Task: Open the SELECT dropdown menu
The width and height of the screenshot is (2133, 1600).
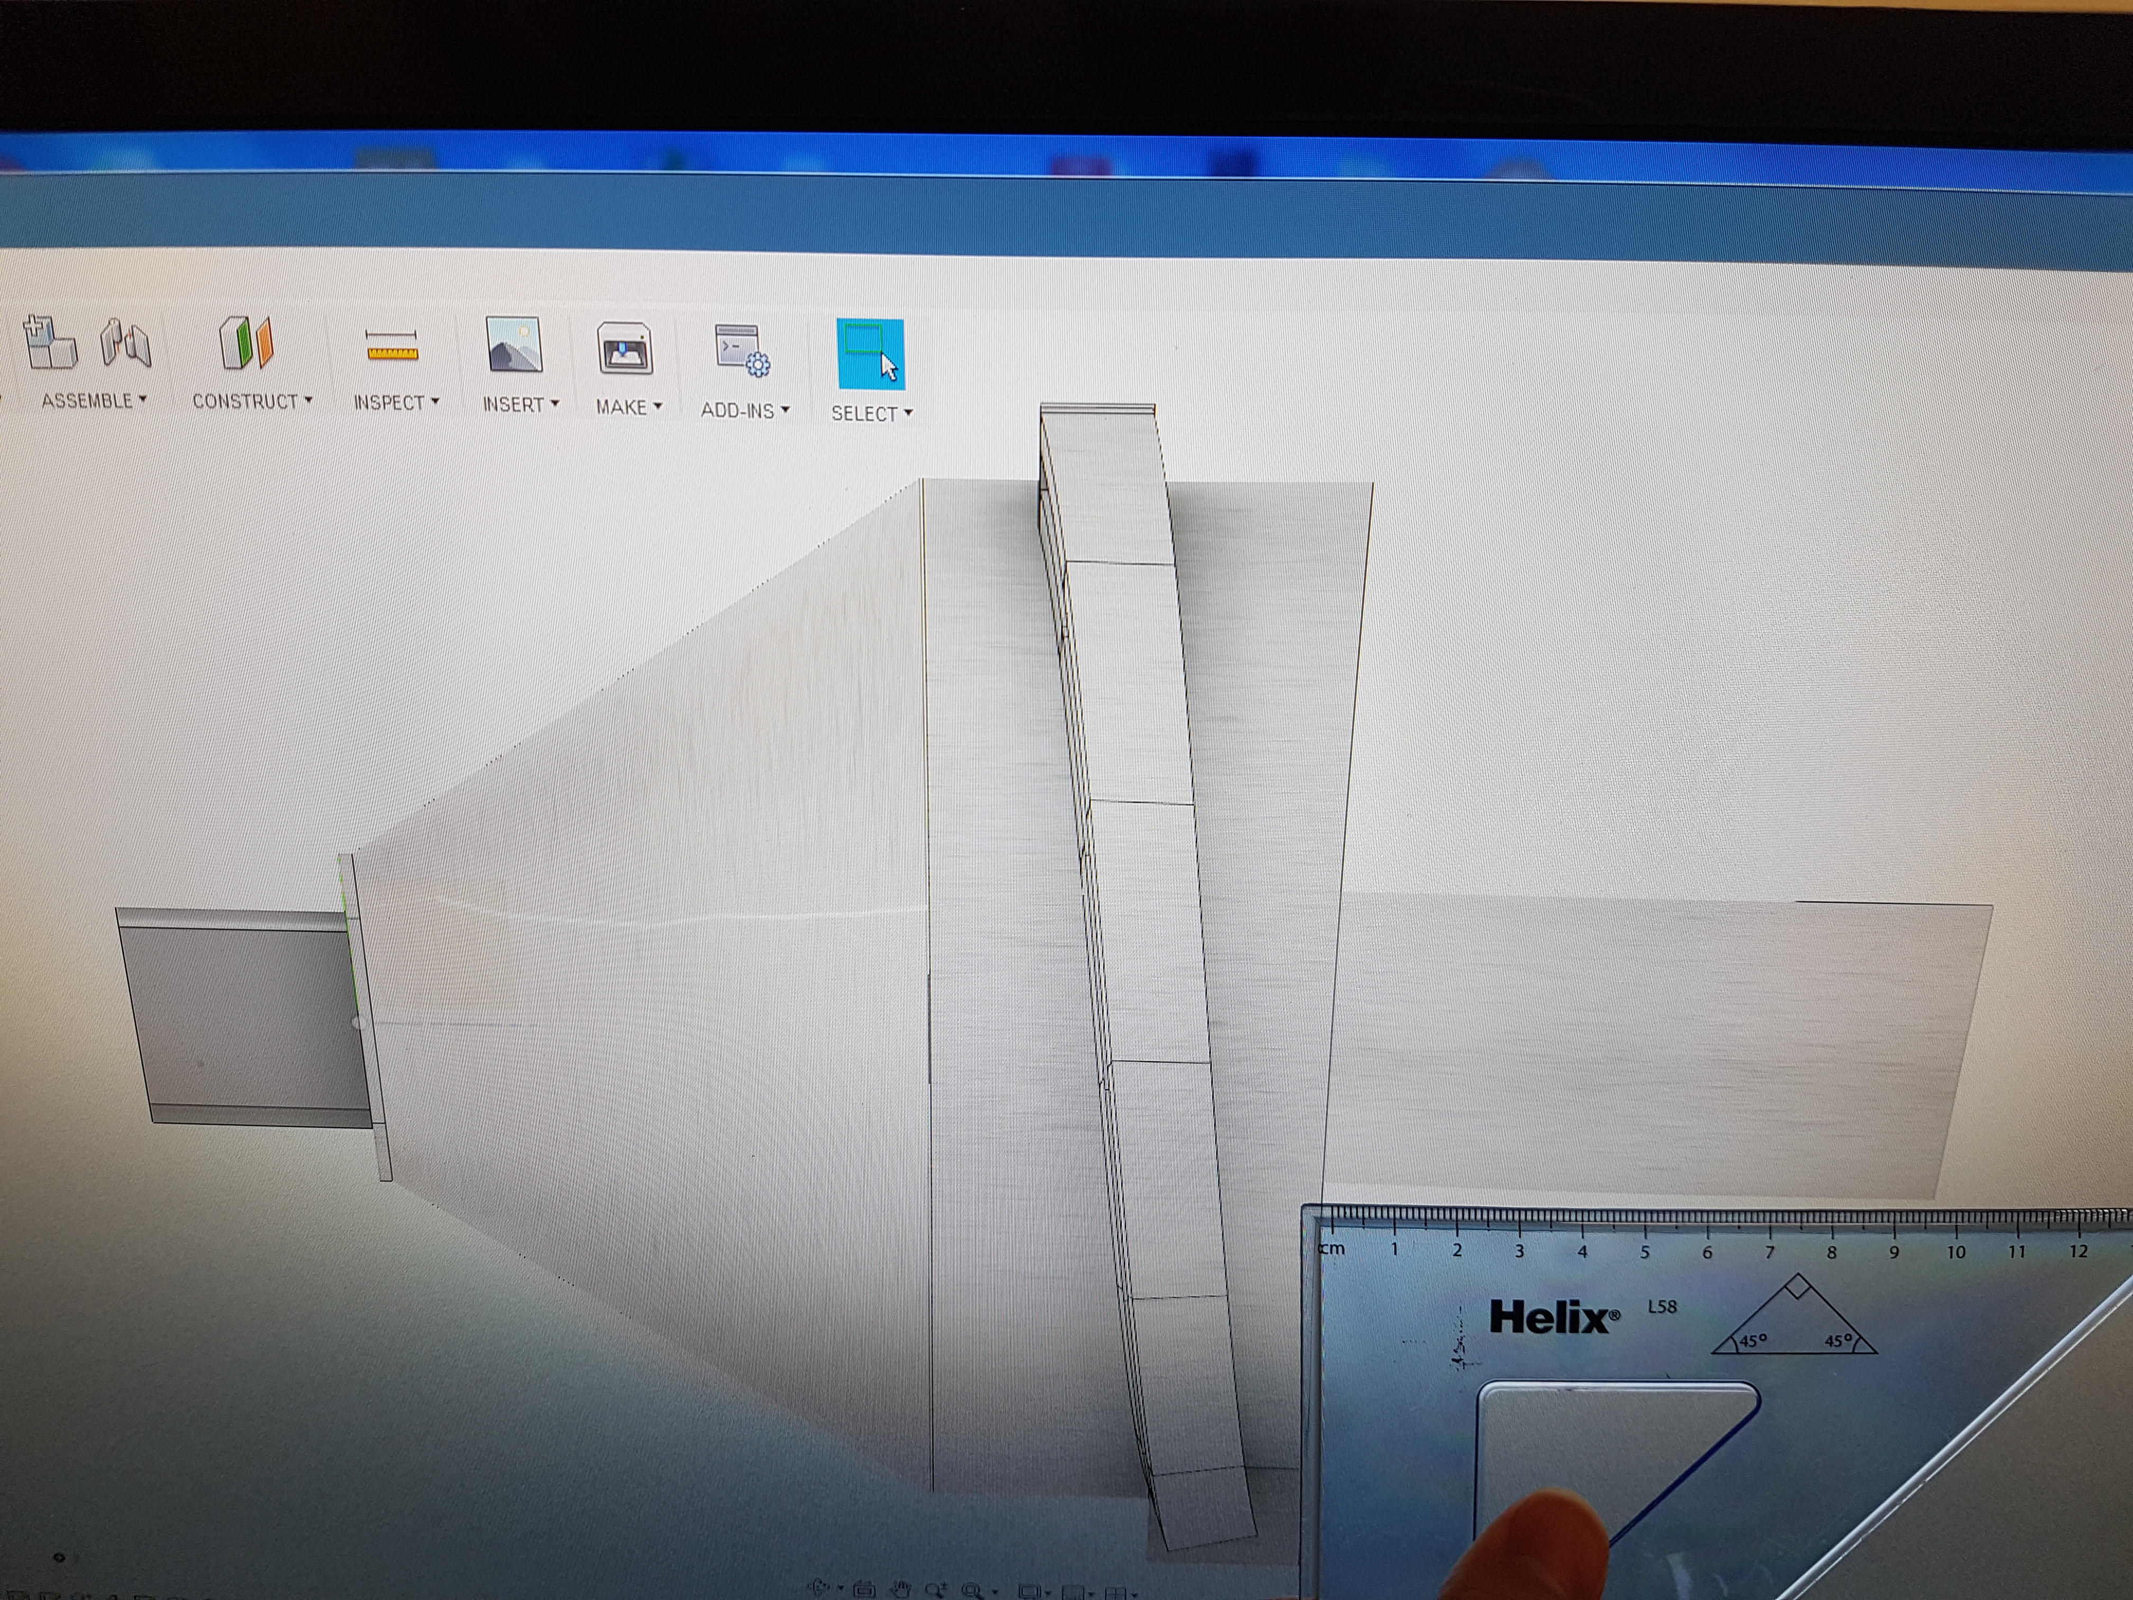Action: (872, 414)
